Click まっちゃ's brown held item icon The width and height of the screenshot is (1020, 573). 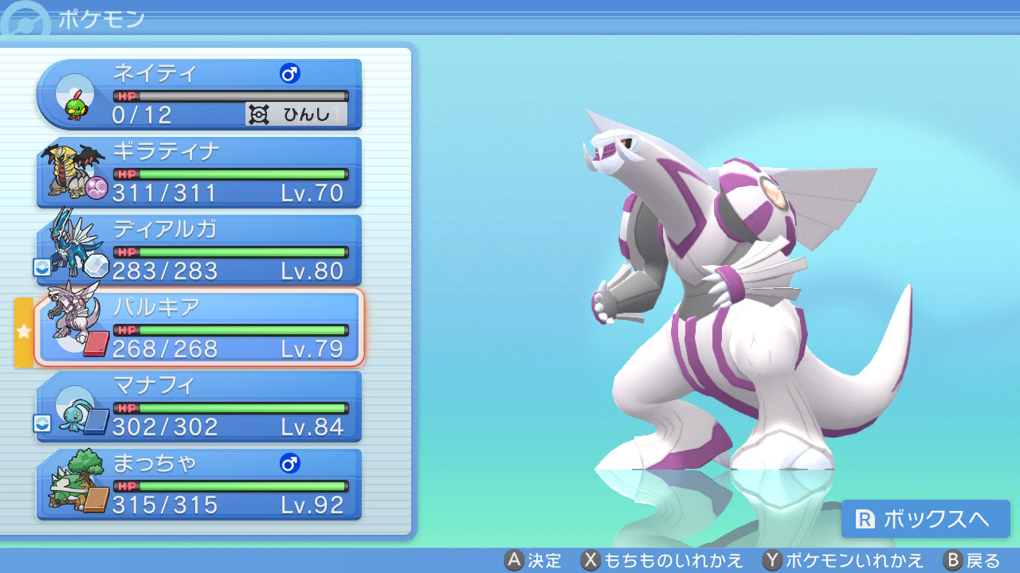pyautogui.click(x=96, y=500)
